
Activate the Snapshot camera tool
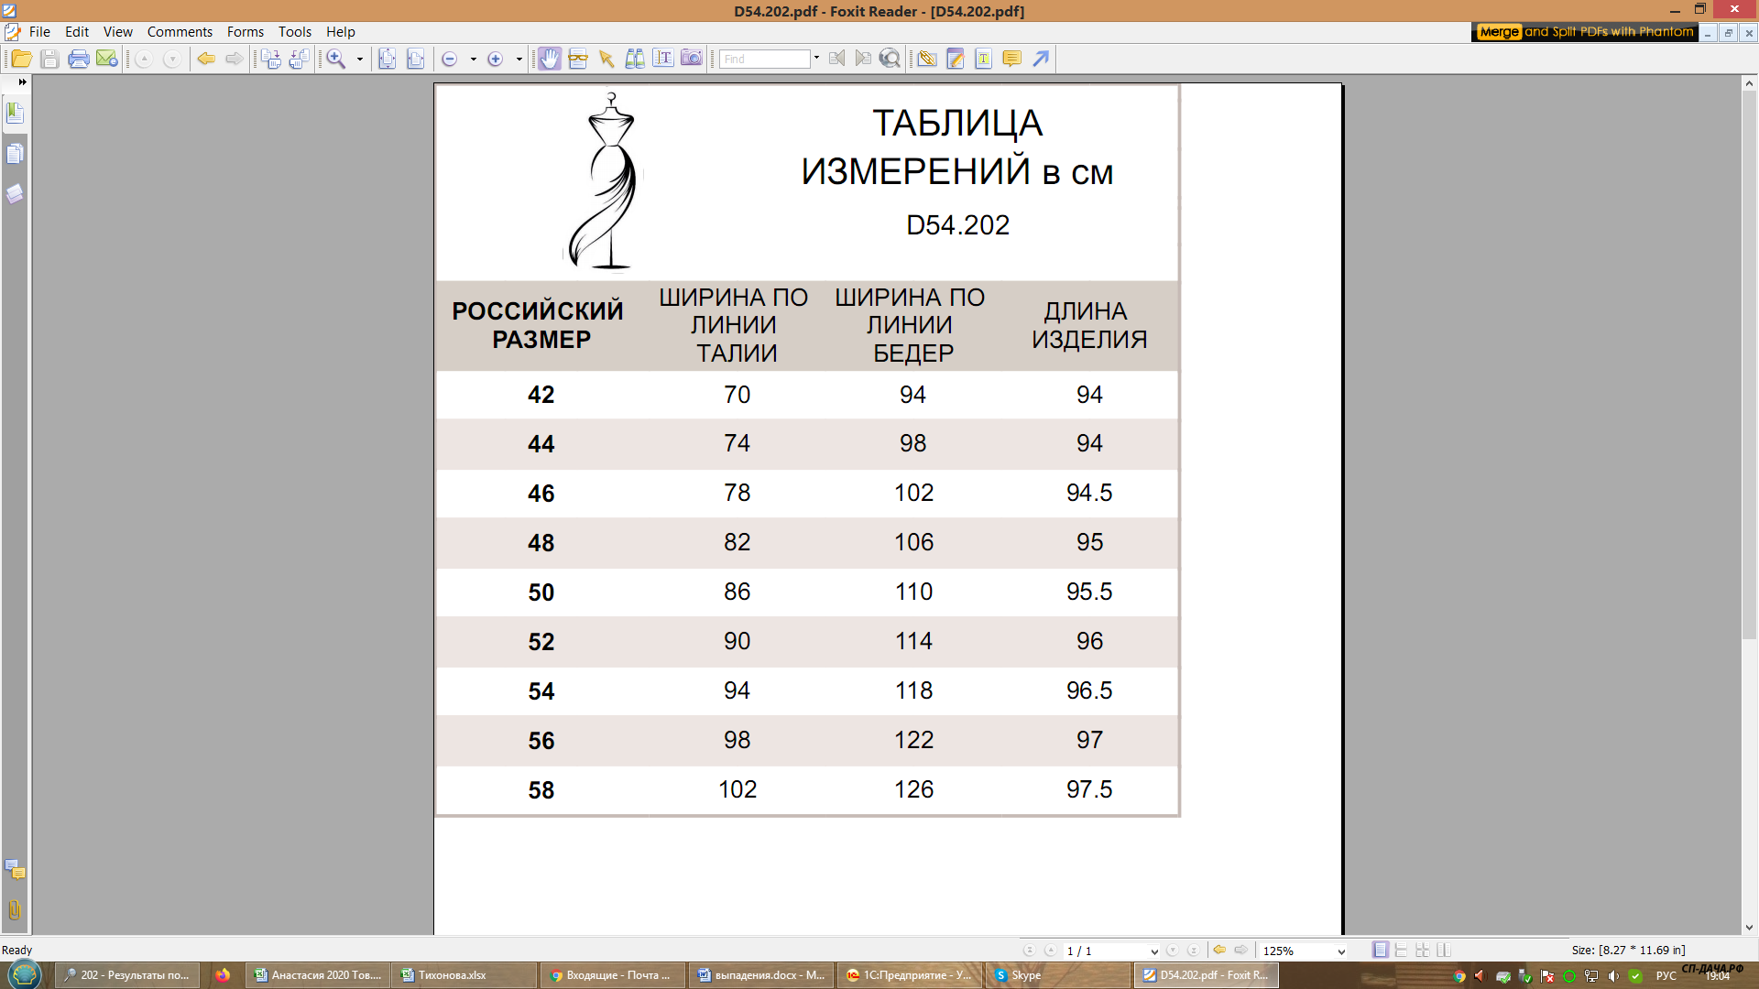(x=692, y=60)
